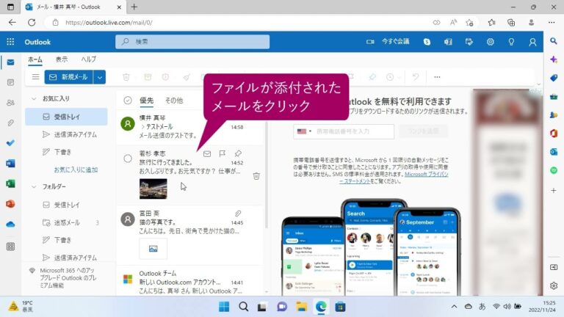564x317 pixels.
Task: Open the image attachment in 富田 葵 email
Action: point(153,249)
